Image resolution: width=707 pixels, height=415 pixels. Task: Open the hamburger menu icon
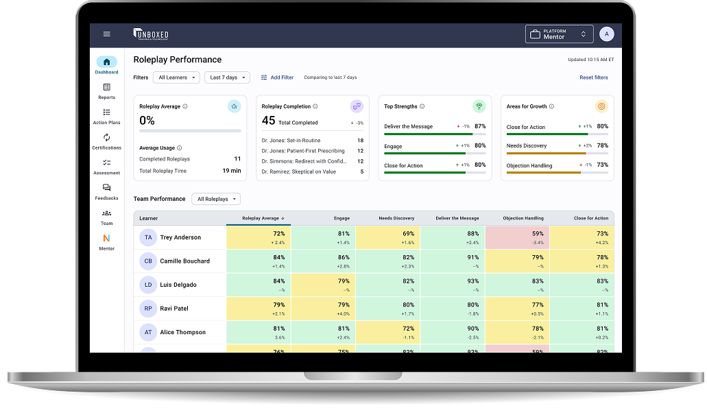point(106,34)
